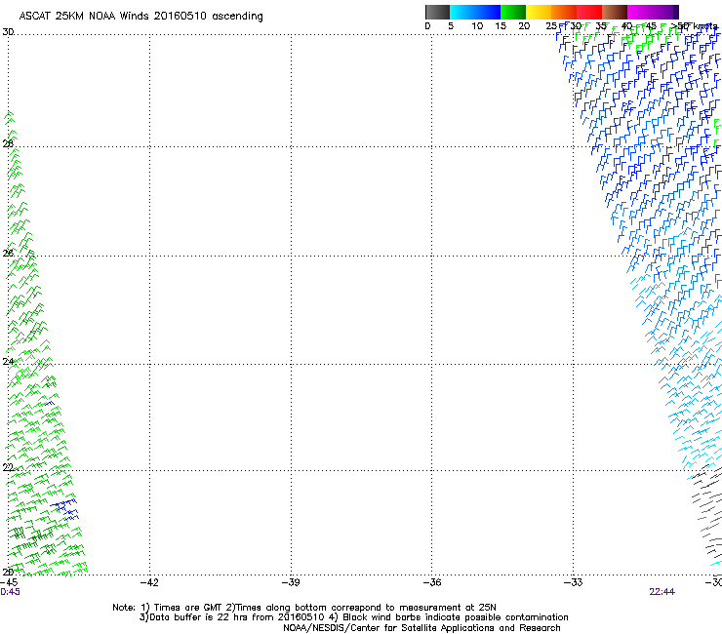Click the legend scale value 25
Screen dimensions: 722x634
(551, 26)
